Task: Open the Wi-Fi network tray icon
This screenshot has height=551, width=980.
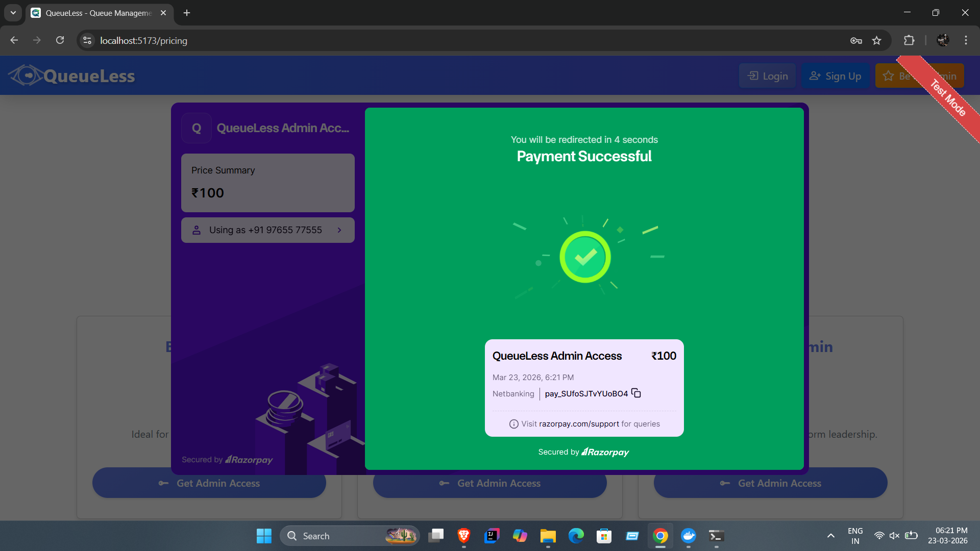Action: tap(879, 536)
